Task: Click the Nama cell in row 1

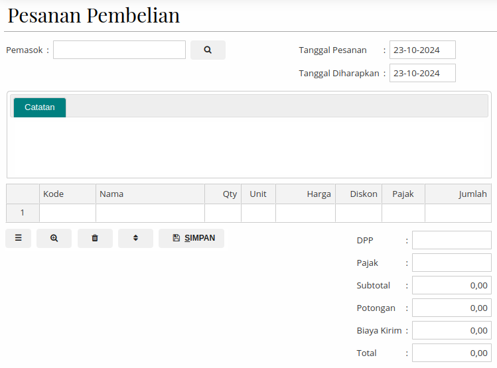Action: coord(150,213)
